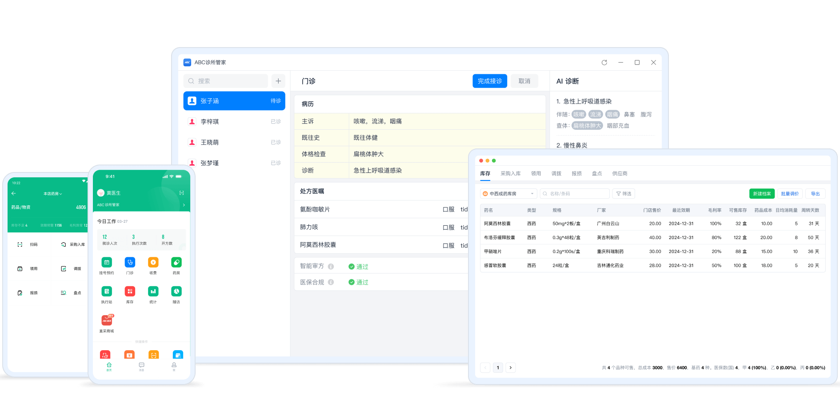Click the 名称/条码 search field
Viewport: 840px width, 420px height.
(x=574, y=194)
